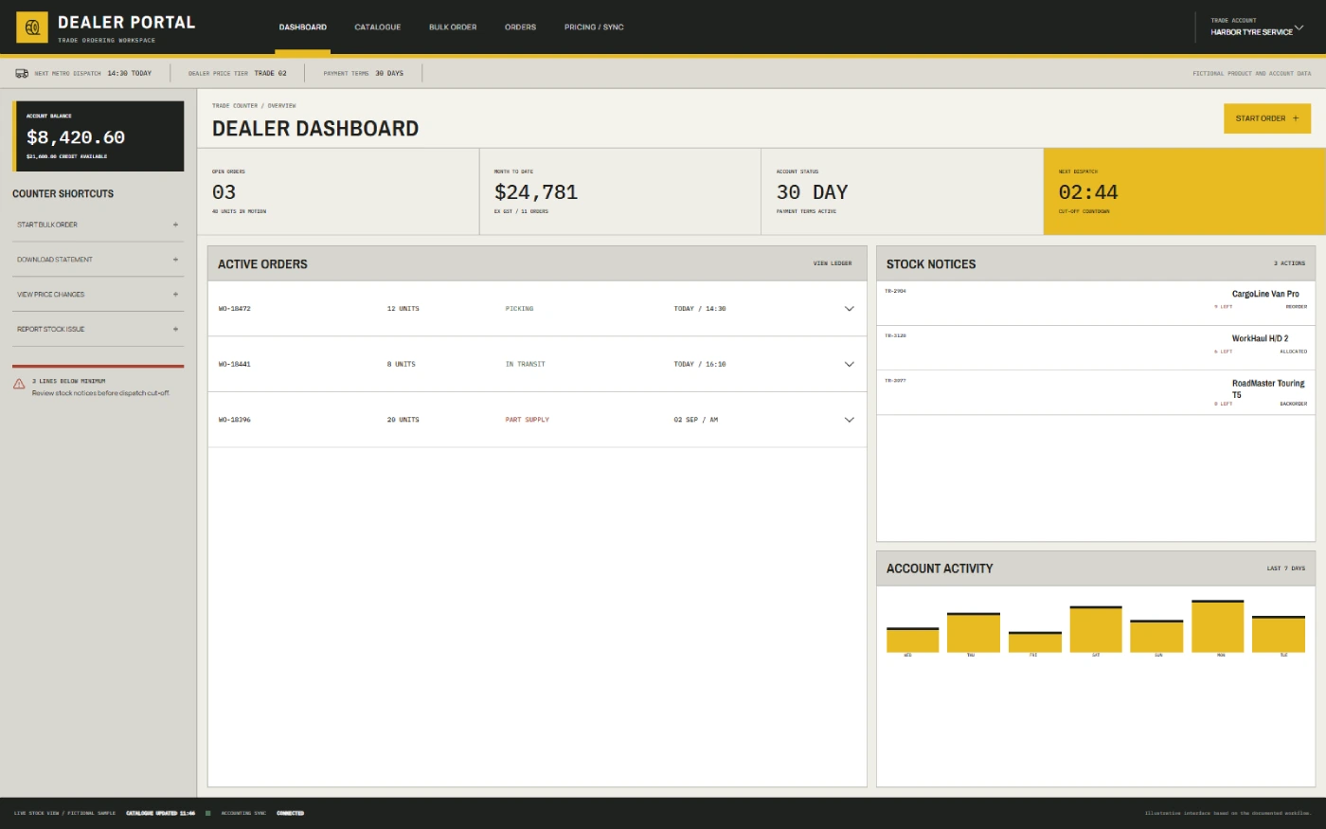
Task: Click the dispatch truck icon
Action: 22,73
